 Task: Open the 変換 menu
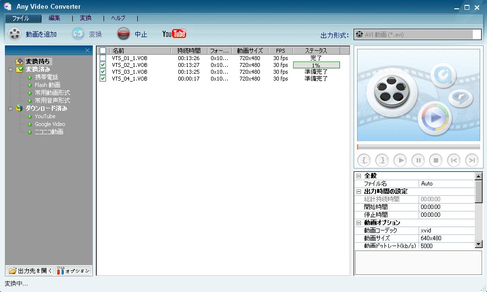pyautogui.click(x=85, y=18)
